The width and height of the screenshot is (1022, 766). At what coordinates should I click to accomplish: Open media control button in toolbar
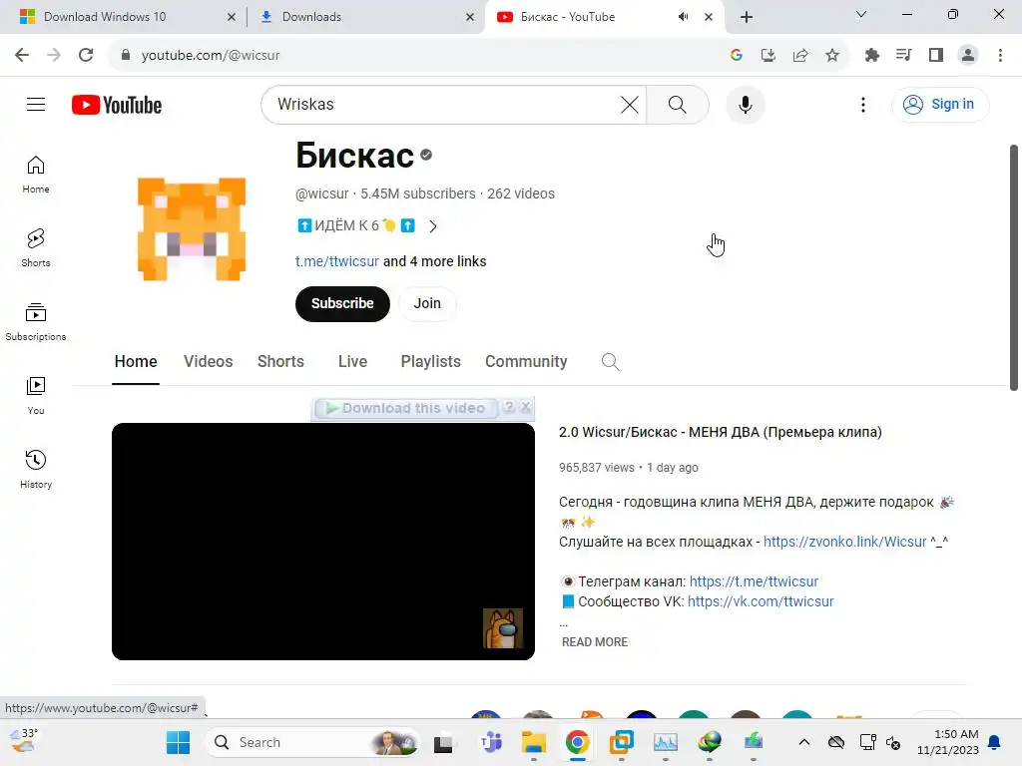click(904, 55)
